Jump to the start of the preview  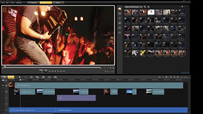pyautogui.click(x=49, y=71)
